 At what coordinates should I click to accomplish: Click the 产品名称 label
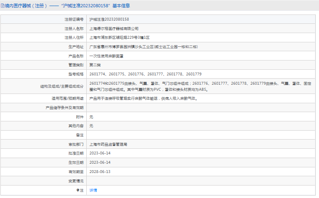point(76,56)
